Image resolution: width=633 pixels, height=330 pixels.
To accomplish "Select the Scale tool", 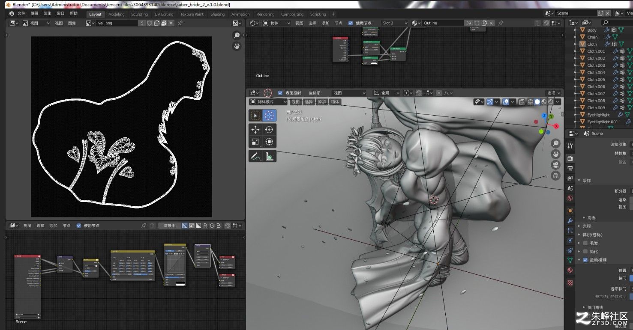I will (x=255, y=142).
